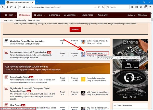Open the Latest activity link

point(20,20)
